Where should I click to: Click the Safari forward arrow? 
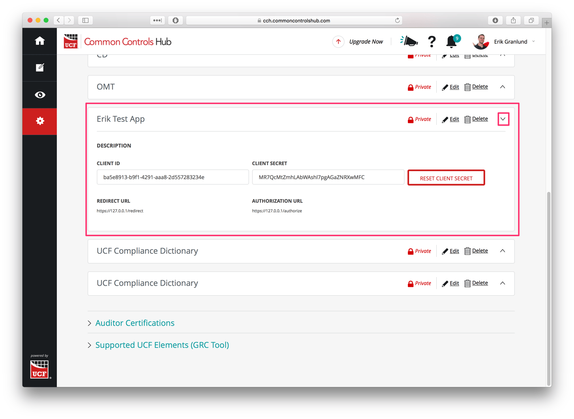pyautogui.click(x=69, y=20)
